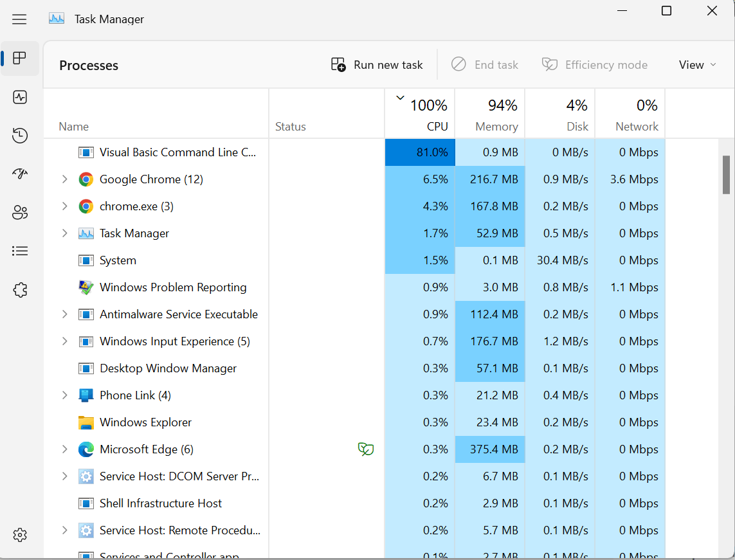Click the Processes page sidebar icon
This screenshot has width=735, height=560.
[20, 59]
